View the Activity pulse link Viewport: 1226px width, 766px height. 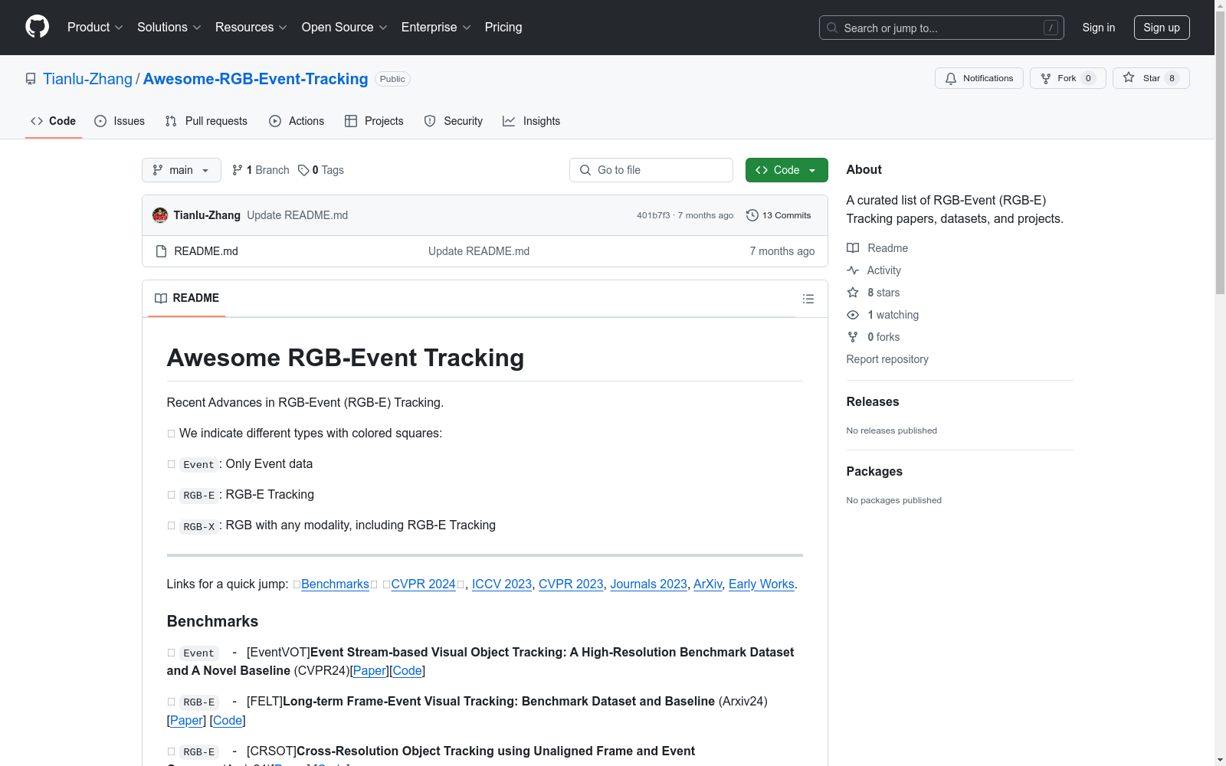(874, 270)
